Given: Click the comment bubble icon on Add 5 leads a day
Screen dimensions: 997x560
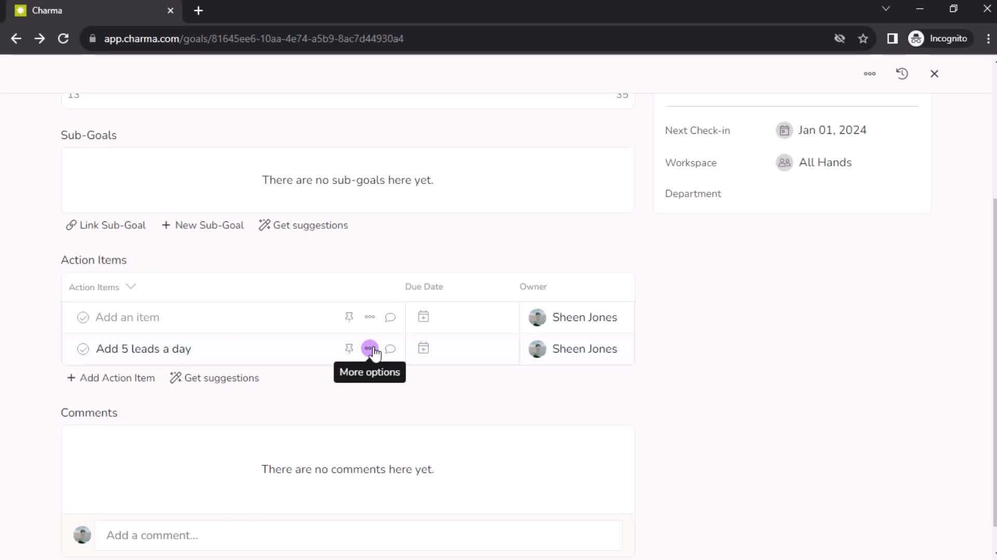Looking at the screenshot, I should [390, 349].
